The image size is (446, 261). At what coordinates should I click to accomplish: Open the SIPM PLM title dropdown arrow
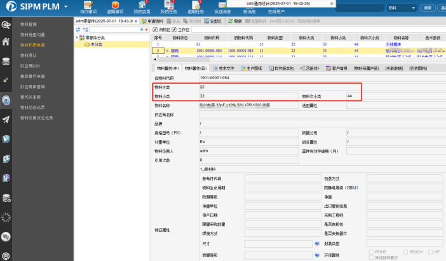tap(66, 6)
